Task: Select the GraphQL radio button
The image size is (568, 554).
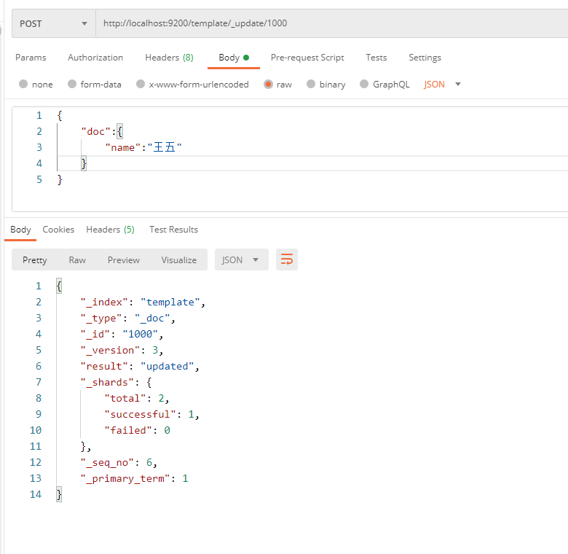Action: [x=364, y=84]
